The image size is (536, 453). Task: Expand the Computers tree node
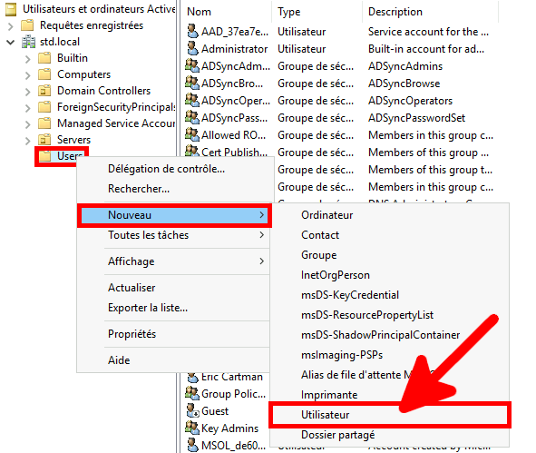click(28, 75)
